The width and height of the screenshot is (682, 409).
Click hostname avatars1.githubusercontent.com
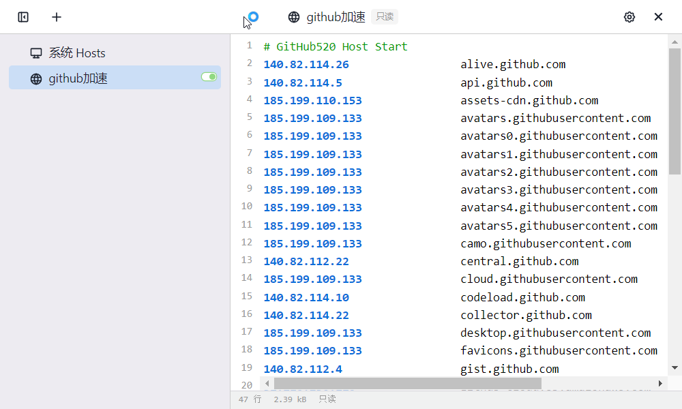point(559,154)
